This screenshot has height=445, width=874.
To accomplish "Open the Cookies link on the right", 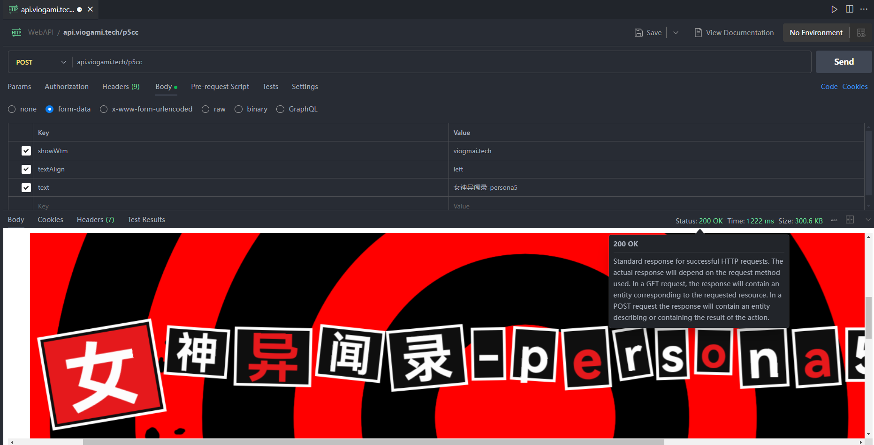I will point(855,87).
